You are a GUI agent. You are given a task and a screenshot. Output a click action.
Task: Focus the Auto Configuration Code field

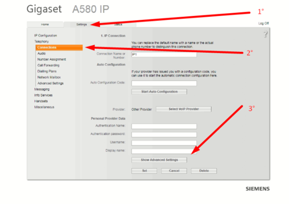coord(164,83)
